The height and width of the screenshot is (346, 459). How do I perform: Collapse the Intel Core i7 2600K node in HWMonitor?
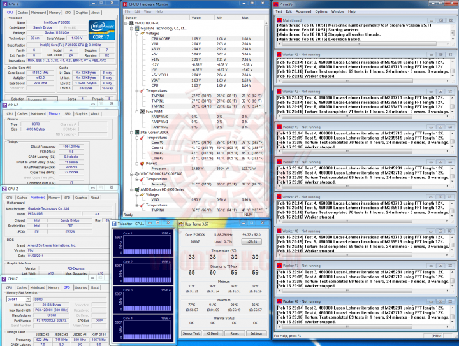[x=131, y=132]
